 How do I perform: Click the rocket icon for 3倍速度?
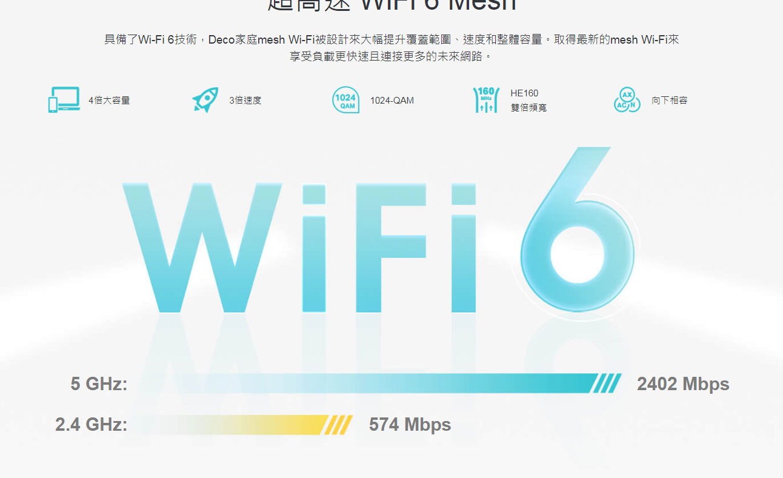click(x=205, y=100)
